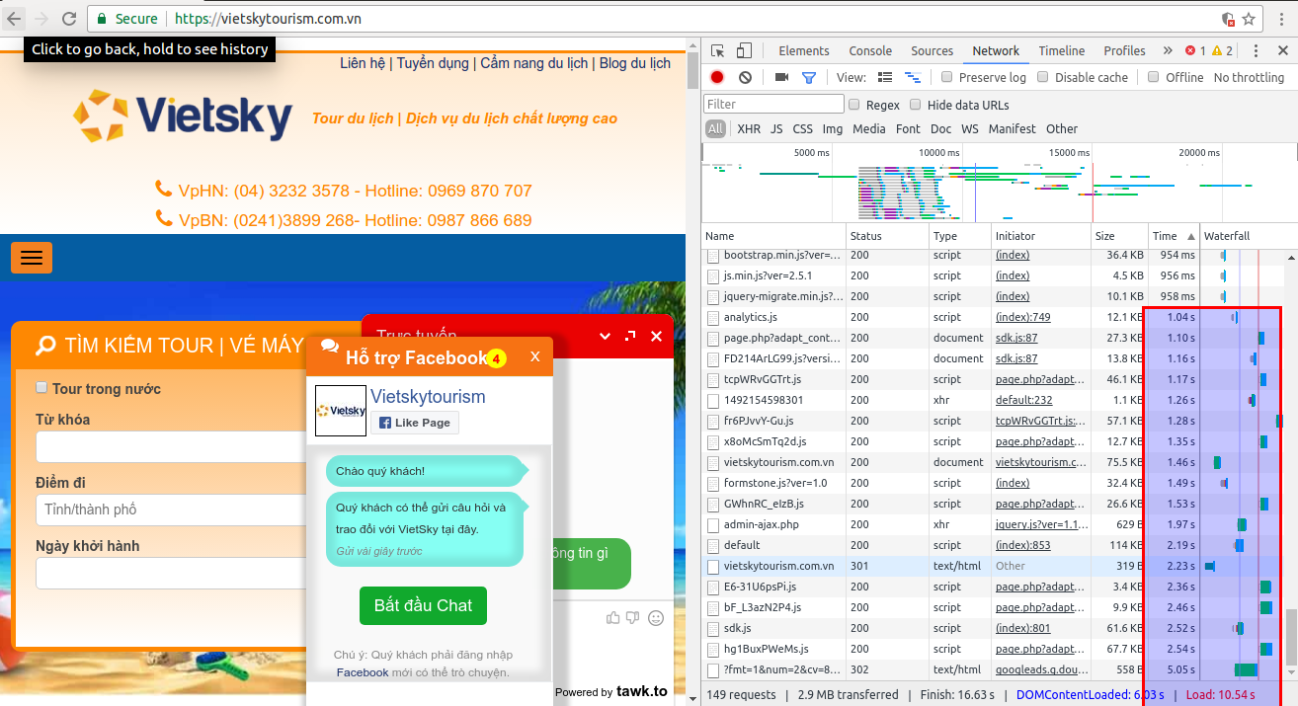The width and height of the screenshot is (1298, 706).
Task: Select the XHR filter type
Action: [x=749, y=128]
